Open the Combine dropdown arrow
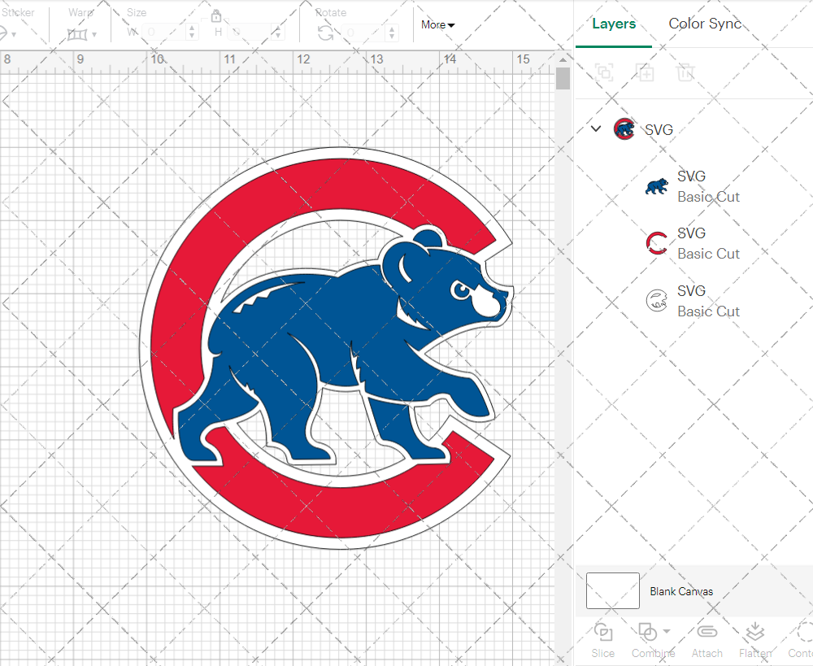Viewport: 813px width, 666px height. coord(667,631)
